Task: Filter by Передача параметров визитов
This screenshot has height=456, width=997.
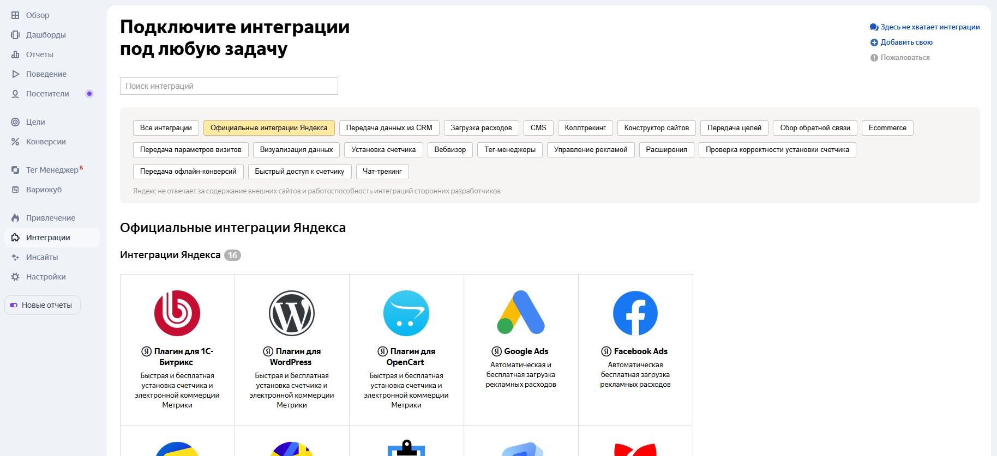Action: point(191,150)
